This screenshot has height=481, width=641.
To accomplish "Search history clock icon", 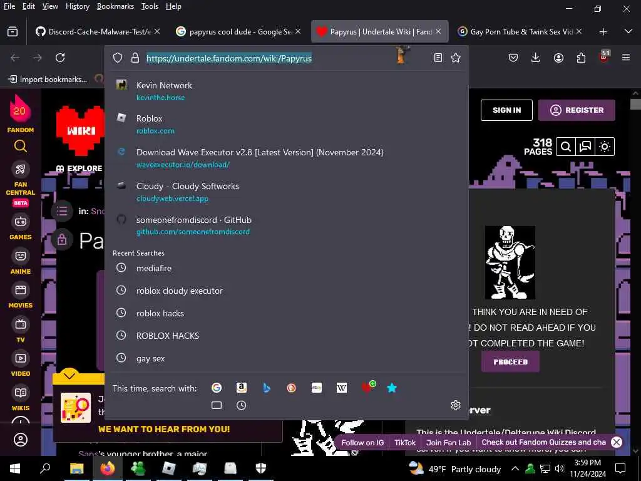I will click(x=242, y=405).
